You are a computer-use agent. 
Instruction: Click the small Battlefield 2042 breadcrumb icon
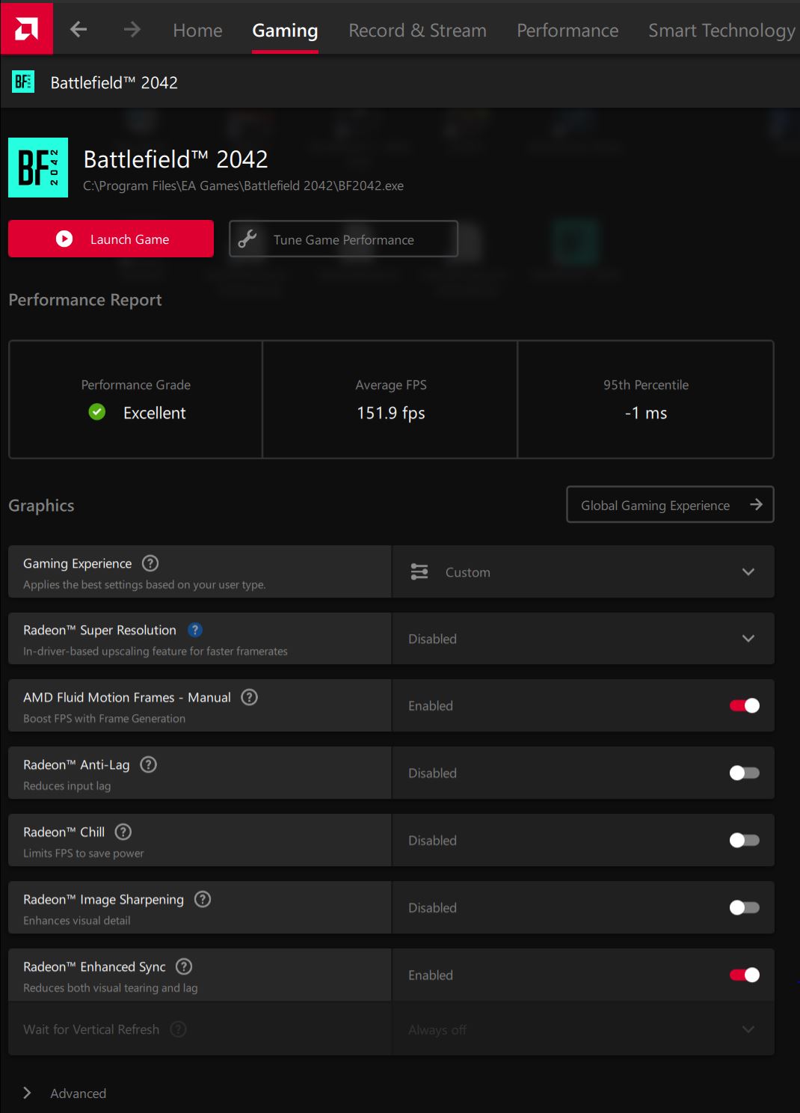(x=23, y=82)
